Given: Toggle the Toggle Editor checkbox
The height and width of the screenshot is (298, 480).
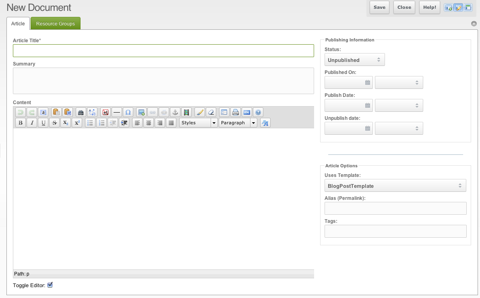Looking at the screenshot, I should (50, 285).
